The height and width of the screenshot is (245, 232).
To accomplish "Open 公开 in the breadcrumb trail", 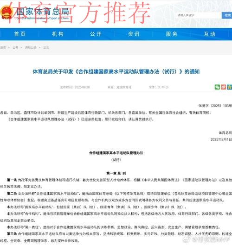I will click(x=15, y=48).
